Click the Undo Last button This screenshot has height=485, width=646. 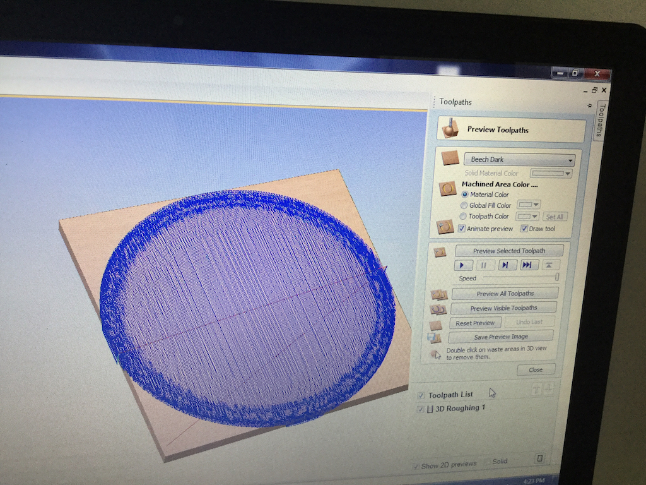pyautogui.click(x=529, y=321)
